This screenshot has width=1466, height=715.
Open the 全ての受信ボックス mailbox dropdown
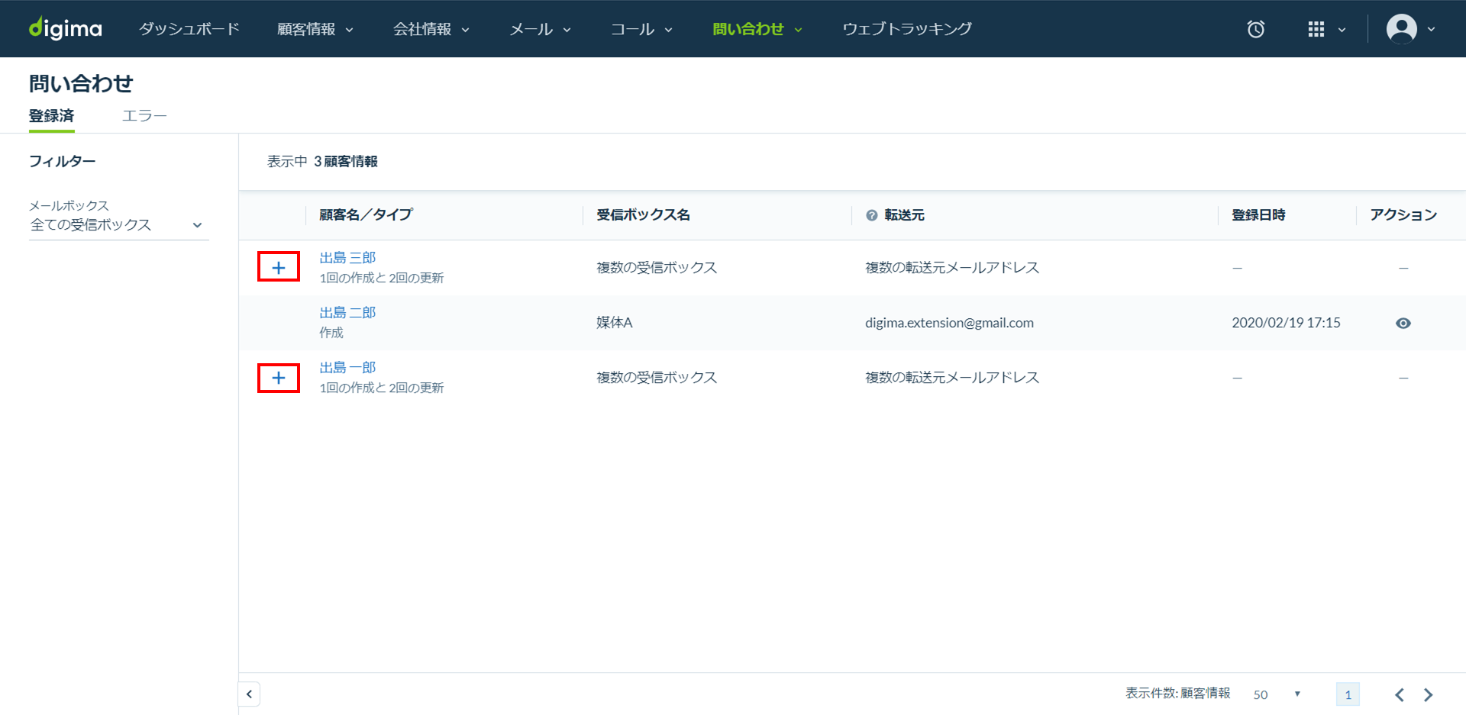(x=118, y=225)
